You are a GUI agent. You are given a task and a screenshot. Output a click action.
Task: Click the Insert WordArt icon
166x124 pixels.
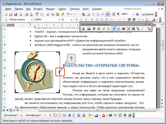(x=69, y=115)
